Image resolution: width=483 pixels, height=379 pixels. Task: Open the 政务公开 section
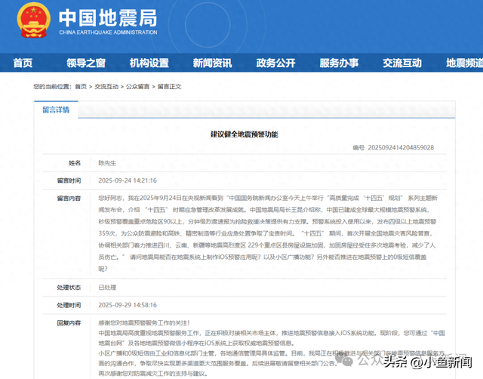pyautogui.click(x=275, y=63)
